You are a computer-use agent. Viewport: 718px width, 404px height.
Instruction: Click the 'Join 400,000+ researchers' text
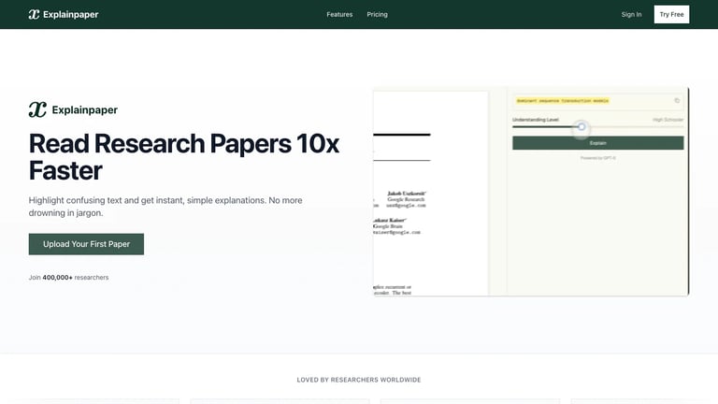(68, 277)
